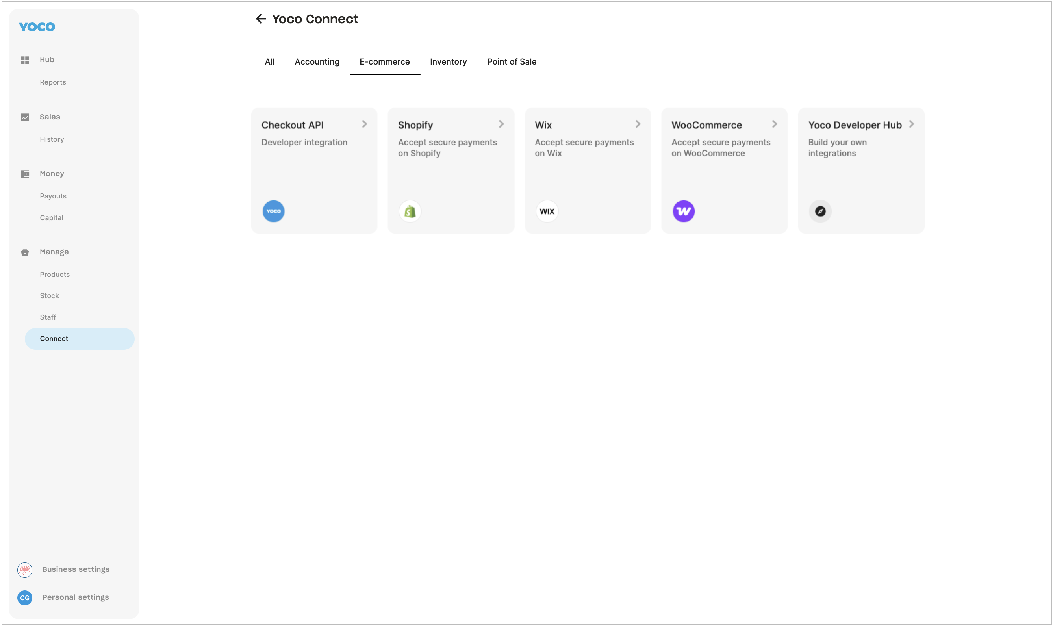Click the blue Yoco logo on Checkout API card
Image resolution: width=1053 pixels, height=627 pixels.
273,211
